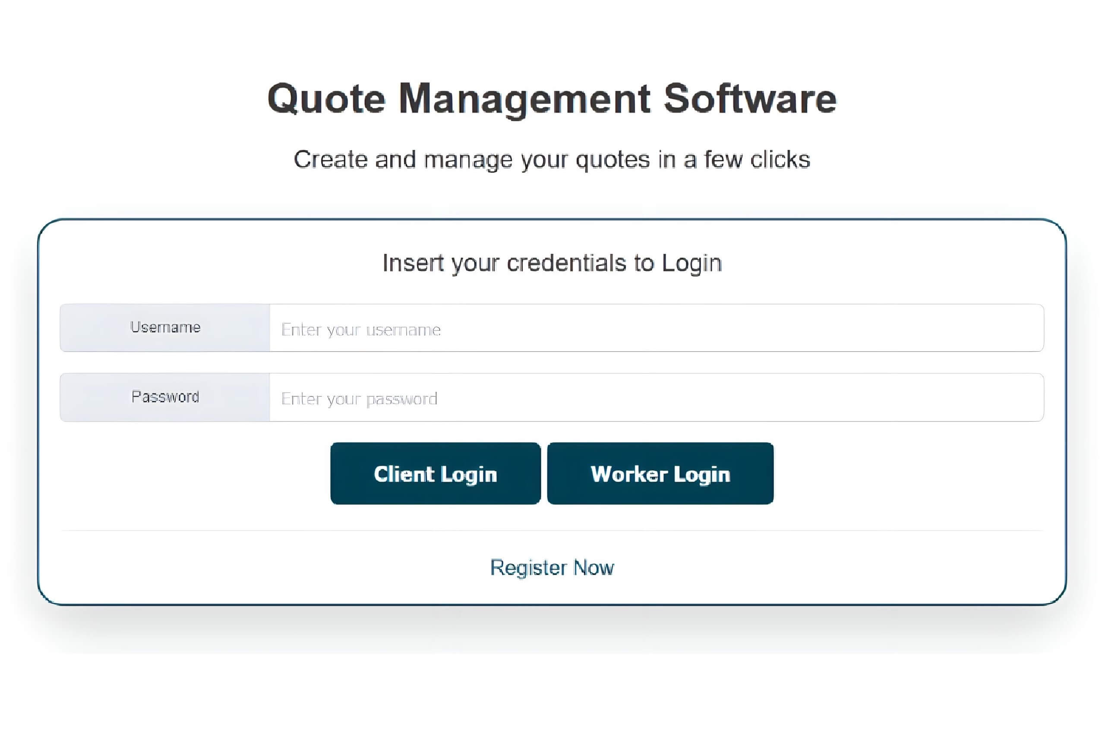Click the Username label box

click(x=165, y=327)
